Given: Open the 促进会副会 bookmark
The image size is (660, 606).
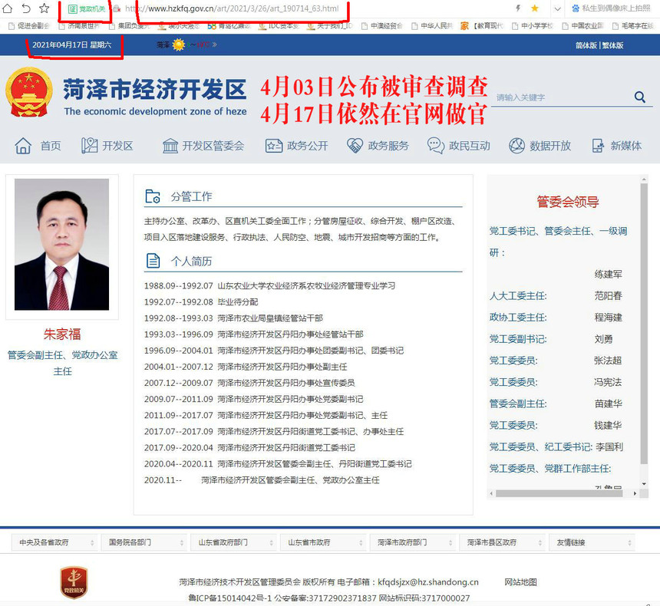Looking at the screenshot, I should click(29, 26).
